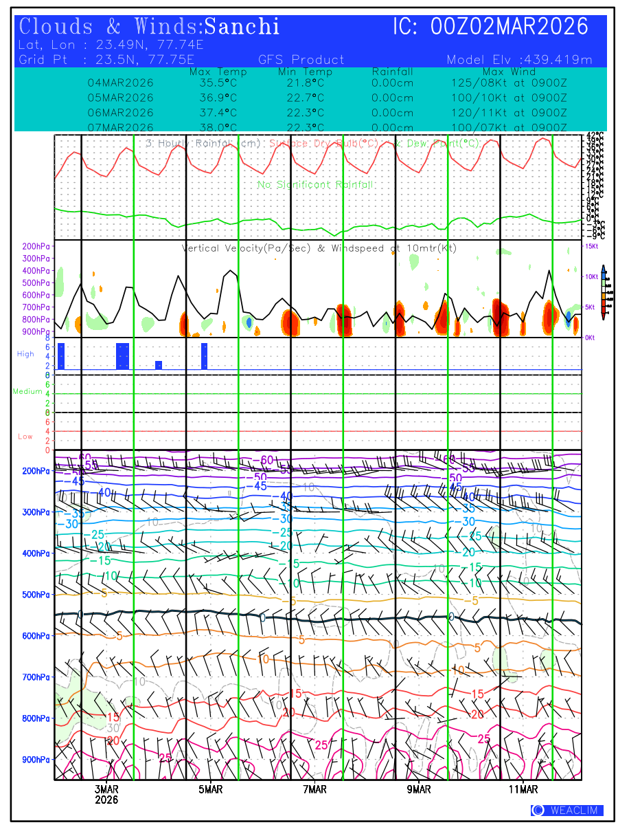
Task: Click the Max Temp column header
Action: [x=218, y=72]
